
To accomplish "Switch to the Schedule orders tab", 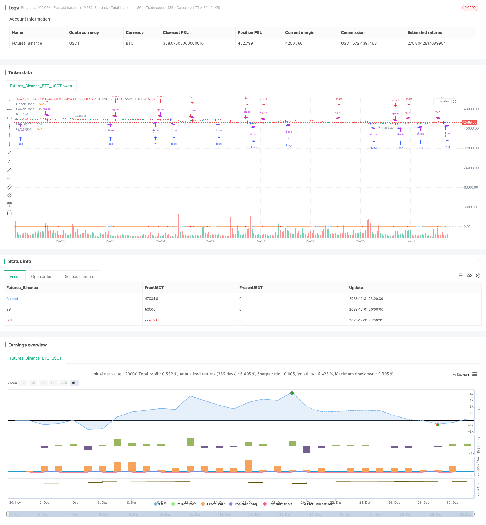I will tap(79, 277).
